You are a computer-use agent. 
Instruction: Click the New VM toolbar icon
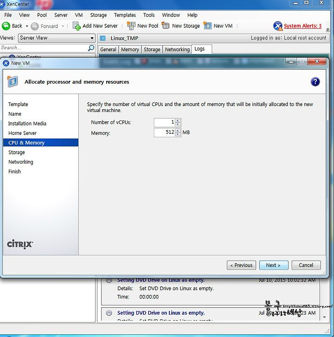tap(207, 26)
